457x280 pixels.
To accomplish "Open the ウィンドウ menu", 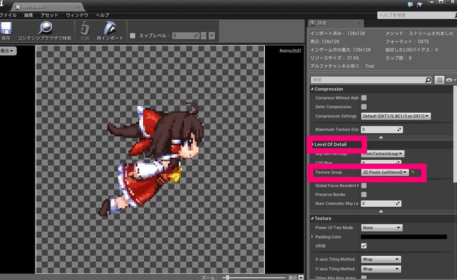I will click(77, 15).
